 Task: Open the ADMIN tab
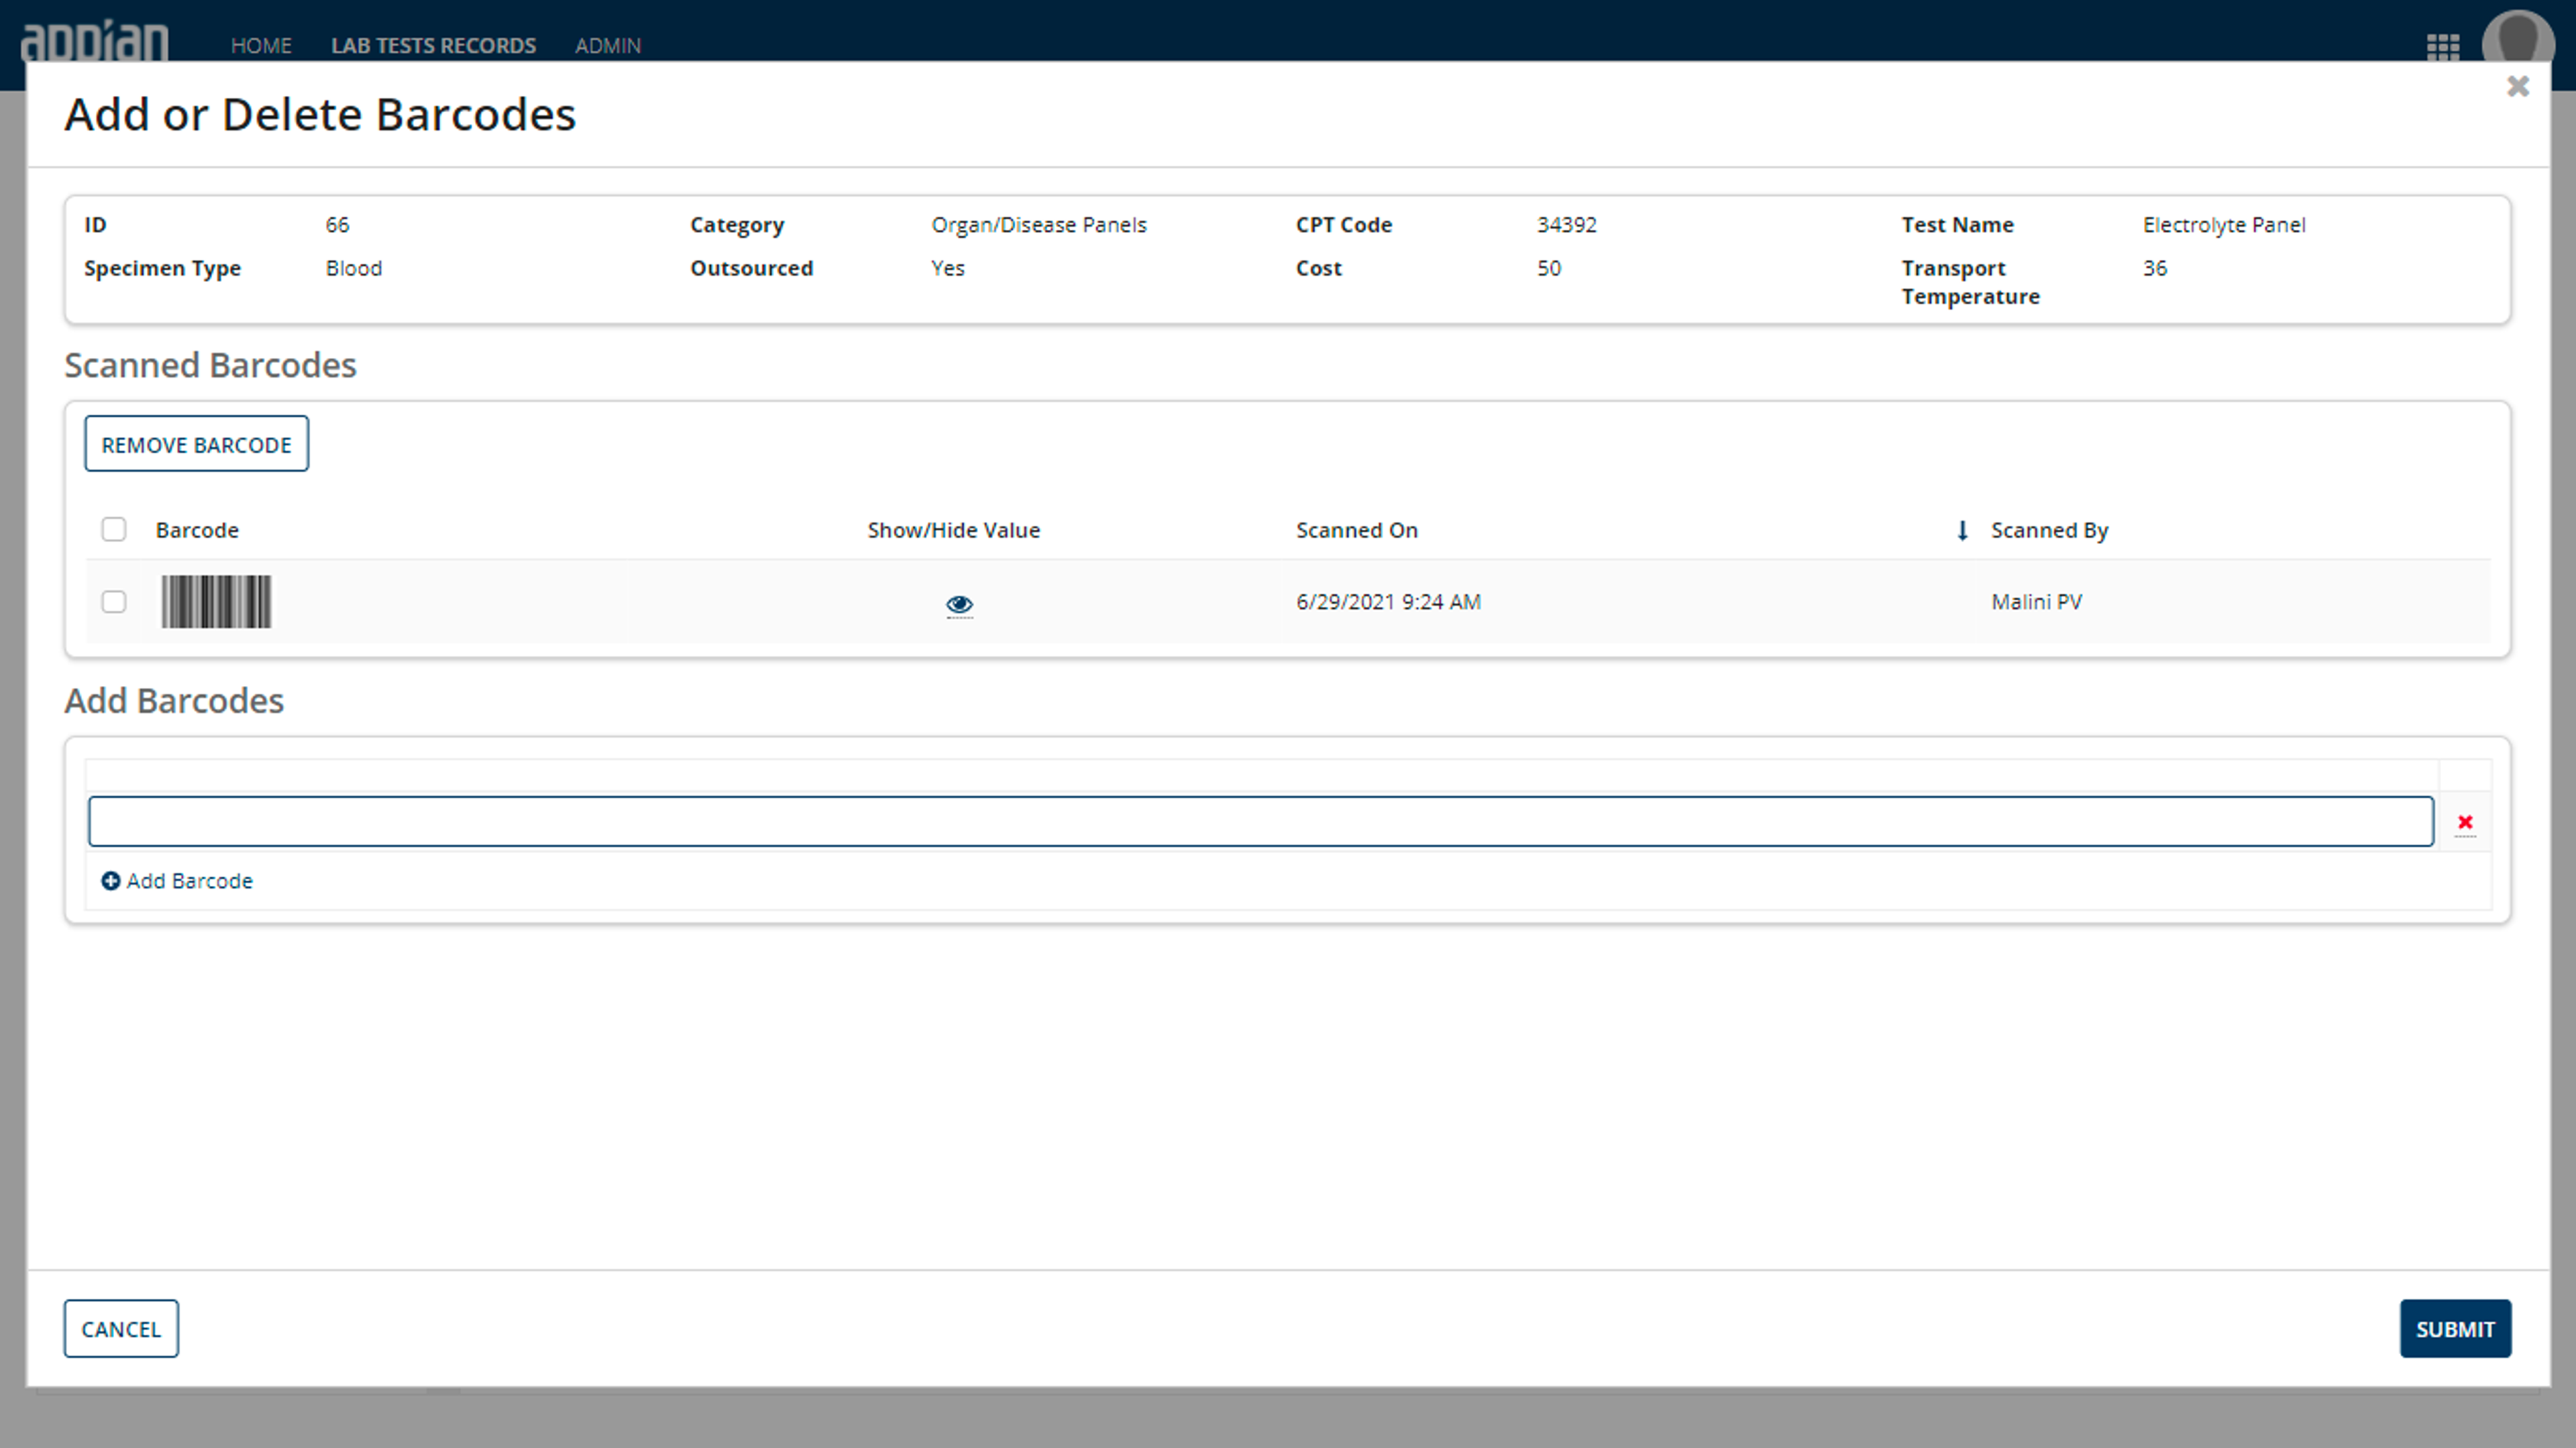(608, 46)
